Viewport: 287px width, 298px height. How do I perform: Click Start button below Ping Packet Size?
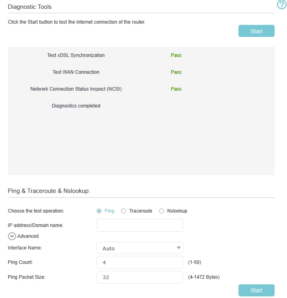256,290
